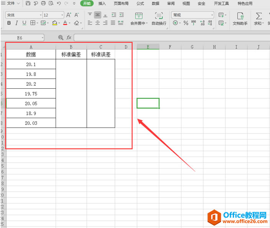The image size is (270, 228).
Task: Select column A header
Action: point(31,47)
